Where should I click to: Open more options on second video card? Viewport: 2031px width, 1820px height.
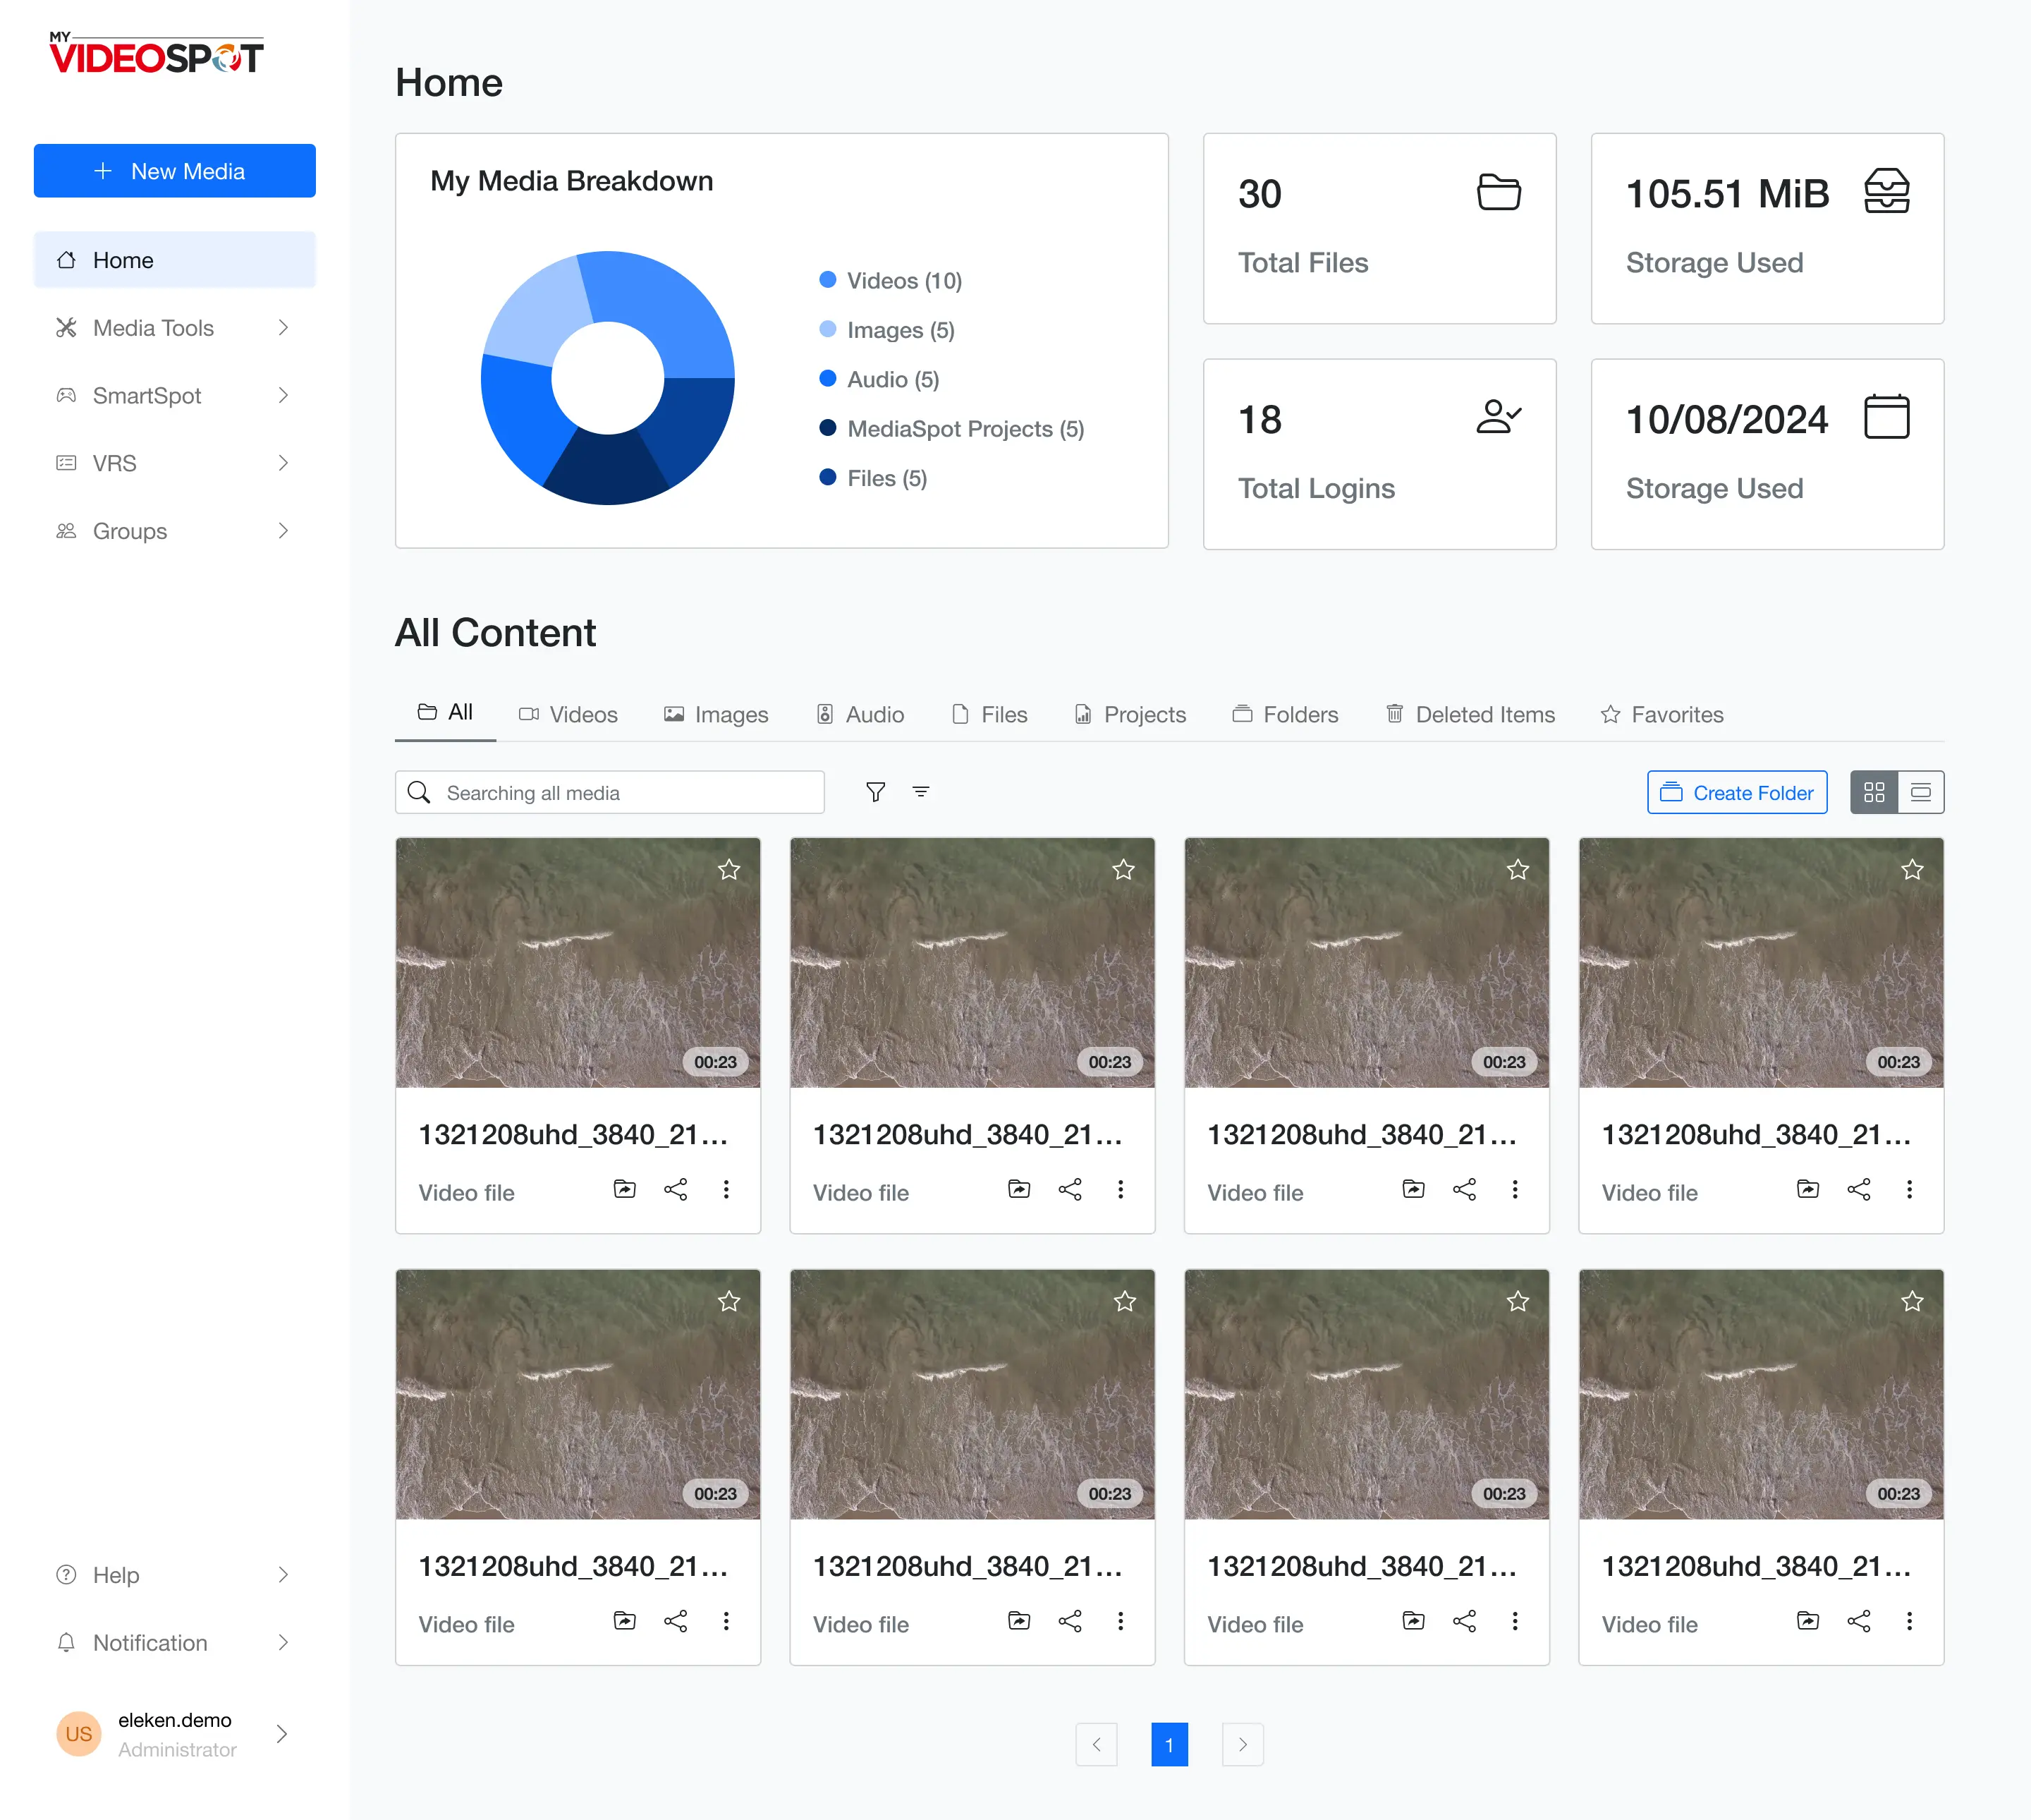(1121, 1189)
